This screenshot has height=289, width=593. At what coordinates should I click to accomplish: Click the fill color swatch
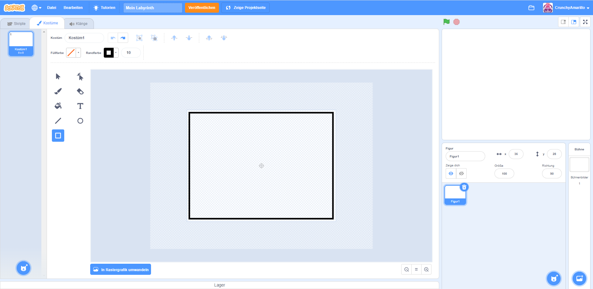[71, 53]
